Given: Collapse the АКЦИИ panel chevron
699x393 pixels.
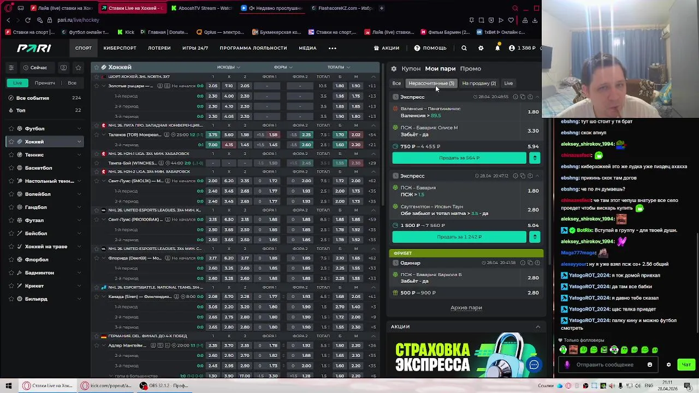Looking at the screenshot, I should 538,326.
